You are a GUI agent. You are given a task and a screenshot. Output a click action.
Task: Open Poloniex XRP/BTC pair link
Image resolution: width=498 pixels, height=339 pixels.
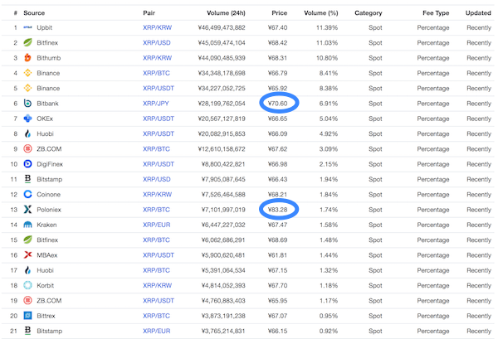(156, 210)
